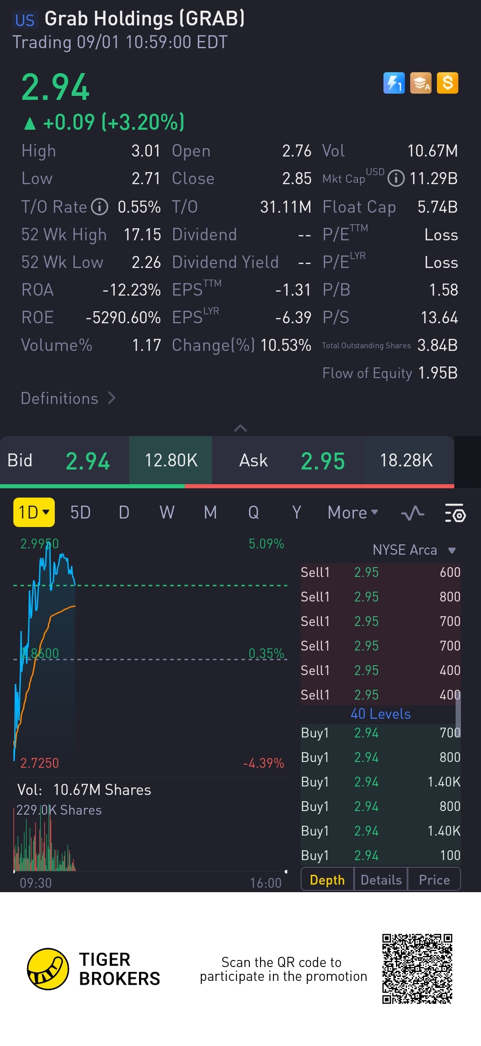
Task: Tap the orange stacked-coins icon
Action: coord(421,83)
